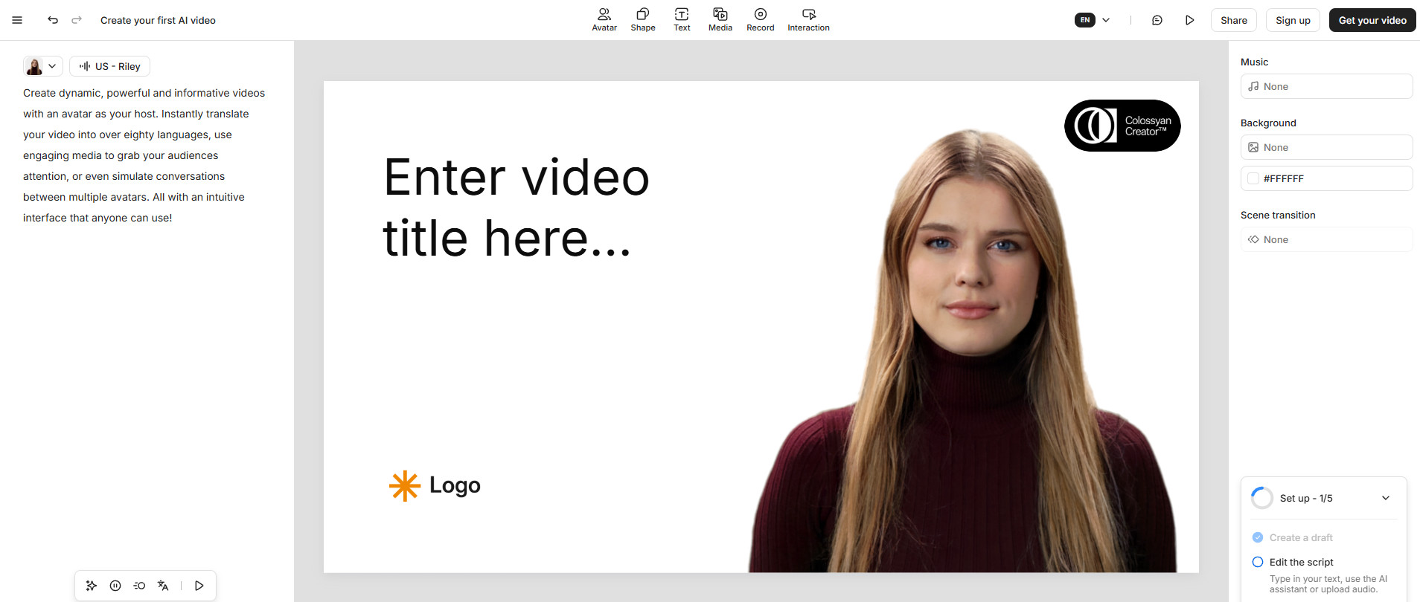Open the EN language dropdown
Viewport: 1420px width, 602px height.
coord(1093,20)
